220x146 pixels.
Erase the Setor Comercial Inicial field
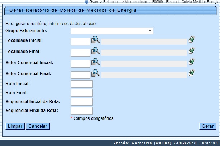[192, 62]
